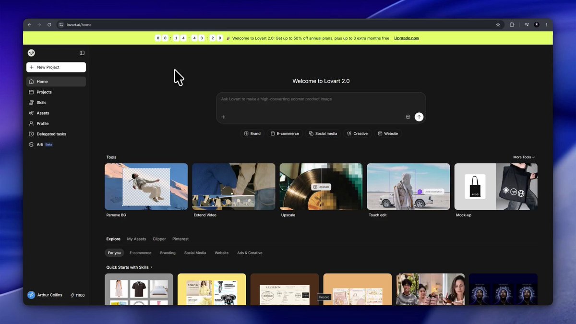Click the Upgrade now link
Screen dimensions: 576x324
[x=407, y=38]
